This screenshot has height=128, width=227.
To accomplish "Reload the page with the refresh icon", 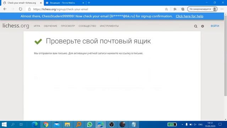I will coord(21,9).
